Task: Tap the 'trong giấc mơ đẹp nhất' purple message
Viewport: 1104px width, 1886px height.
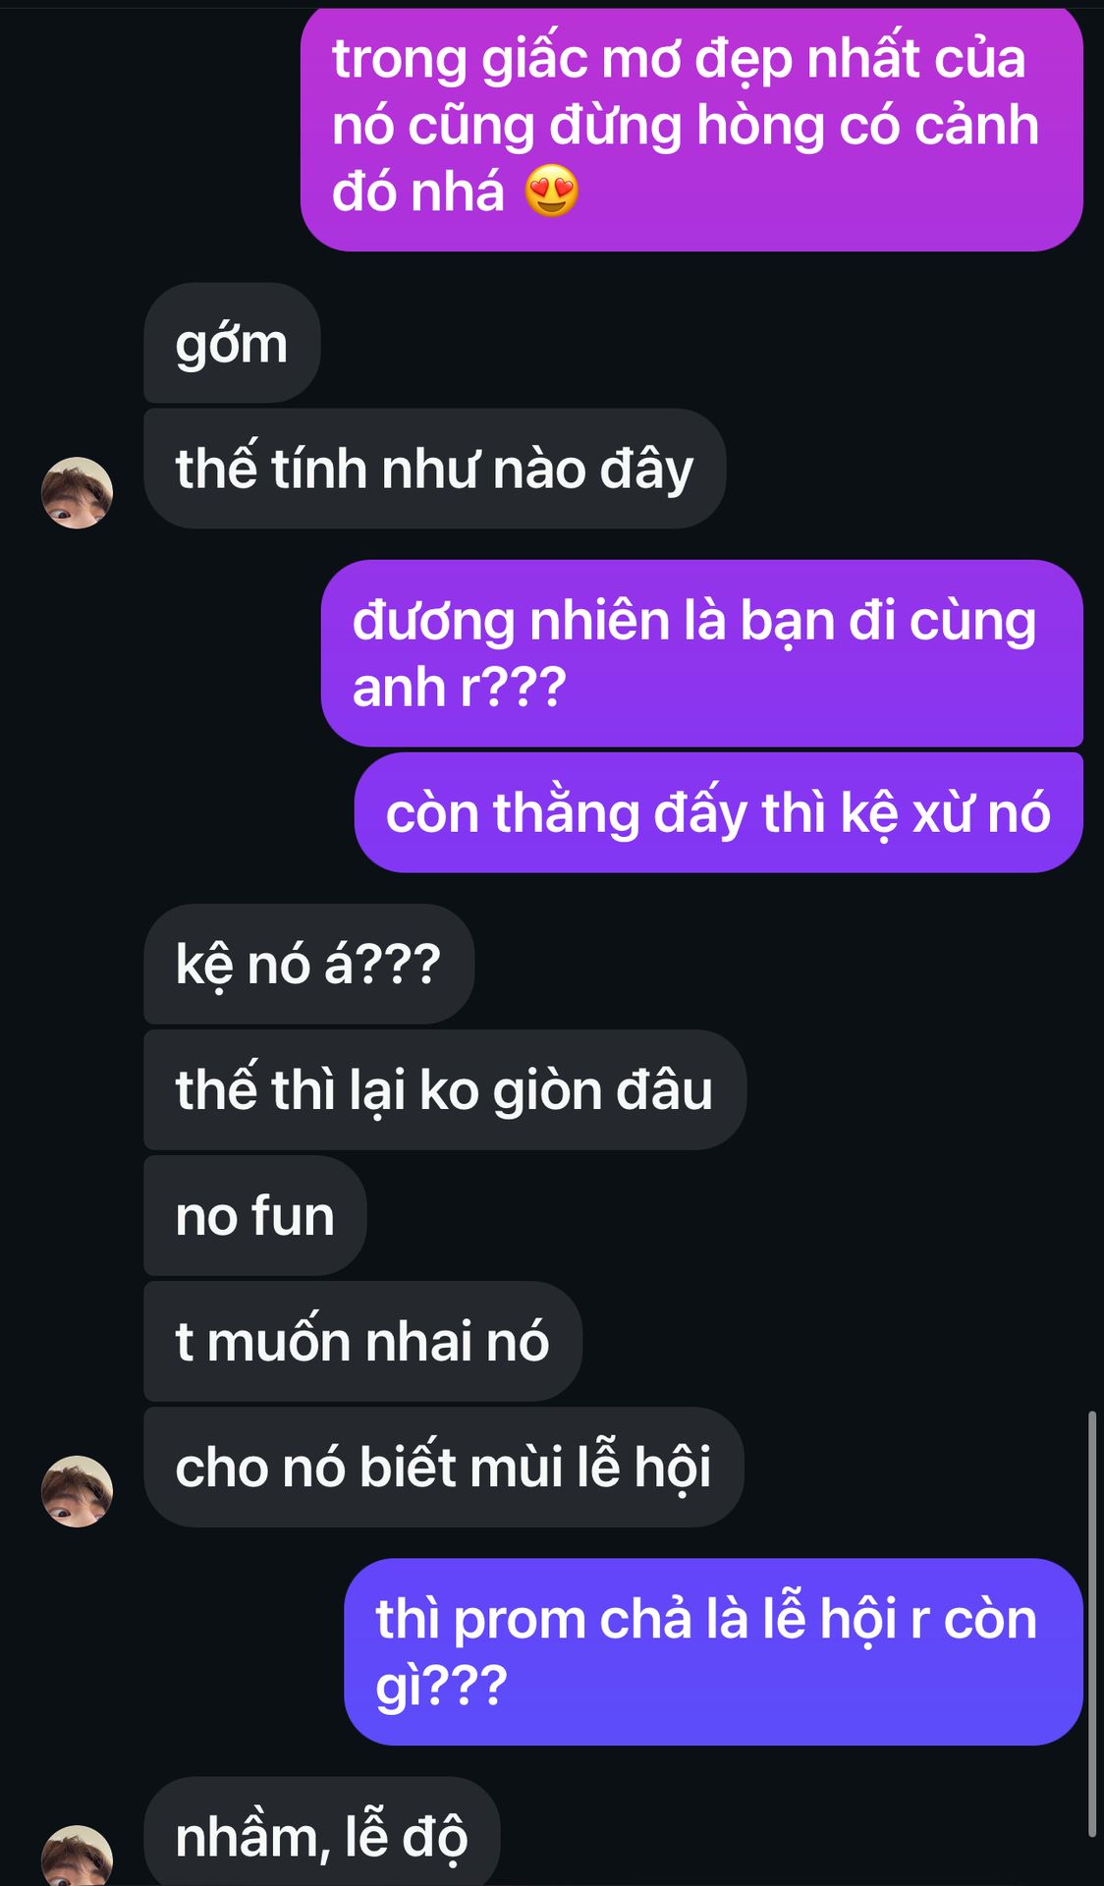Action: [x=691, y=128]
